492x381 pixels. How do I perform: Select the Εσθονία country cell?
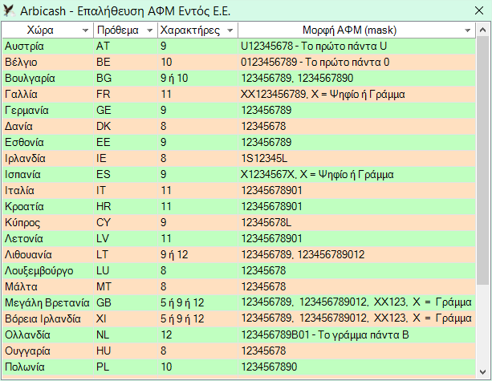[47, 142]
